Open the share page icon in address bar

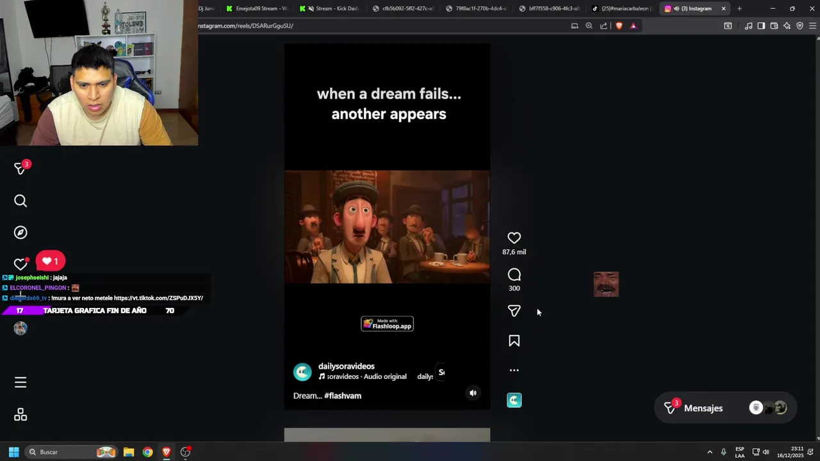(x=603, y=26)
